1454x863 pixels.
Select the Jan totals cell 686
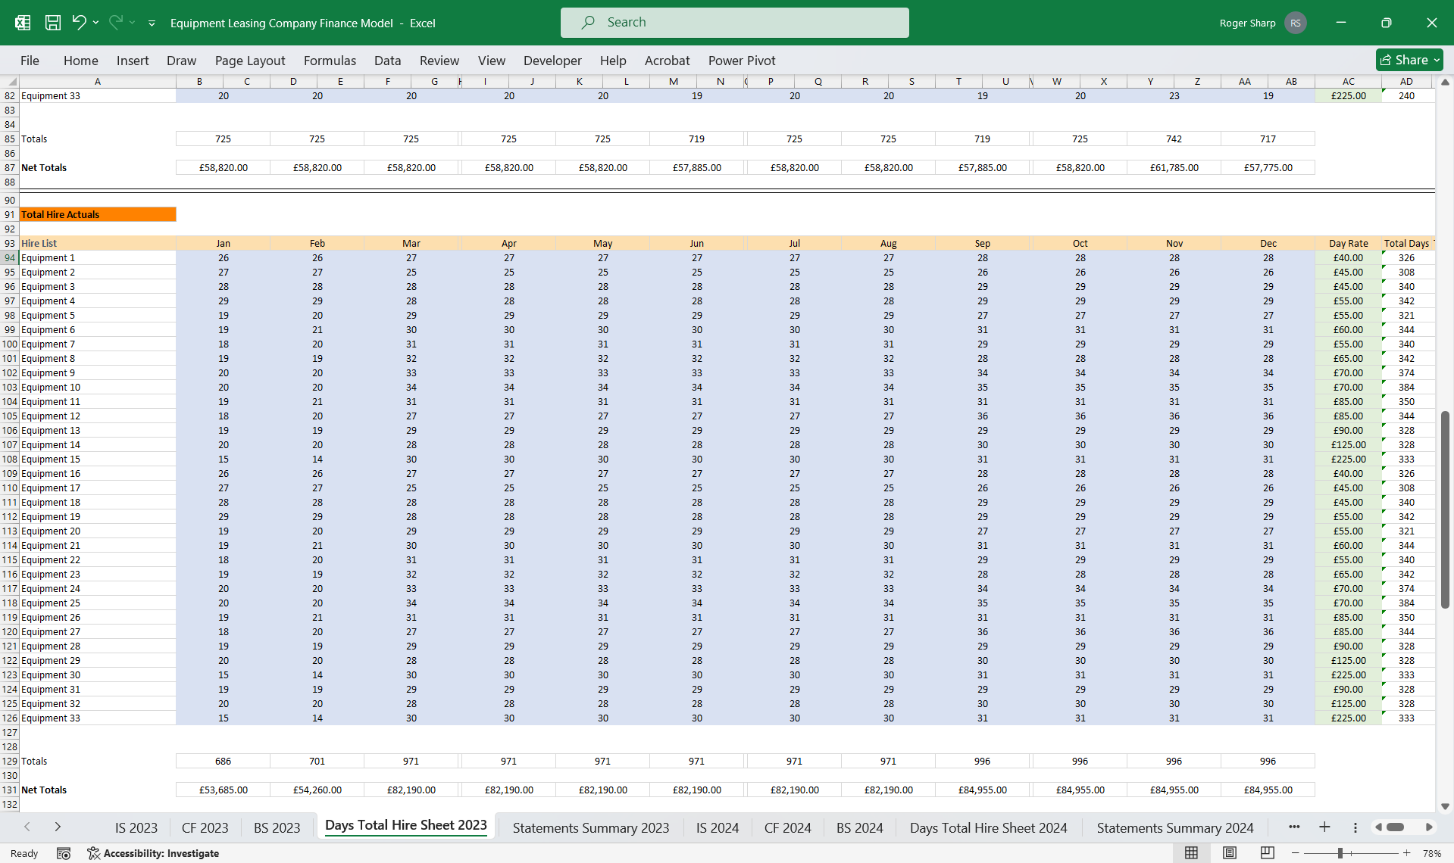pyautogui.click(x=223, y=762)
